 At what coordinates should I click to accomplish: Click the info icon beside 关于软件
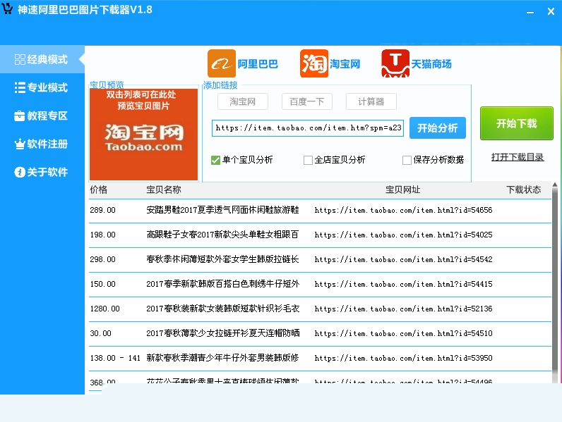[x=20, y=172]
